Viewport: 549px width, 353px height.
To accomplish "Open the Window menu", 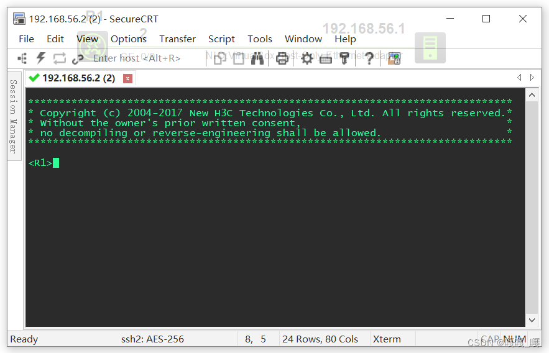I will coord(303,39).
